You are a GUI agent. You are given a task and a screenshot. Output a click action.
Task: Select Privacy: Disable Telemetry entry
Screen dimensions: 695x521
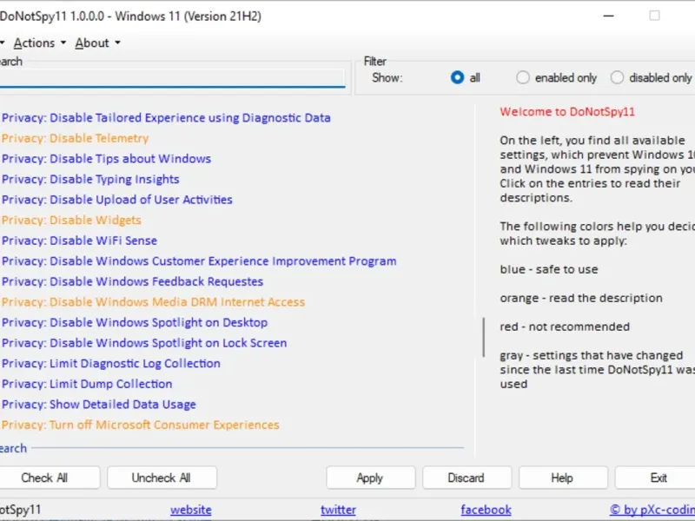[x=75, y=138]
